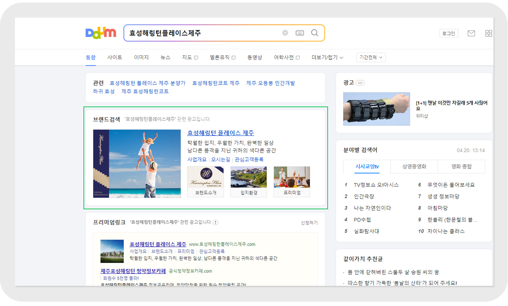This screenshot has width=508, height=306.
Task: Click related search 효성해링턴 플레이스 제주 분양가
Action: click(147, 83)
